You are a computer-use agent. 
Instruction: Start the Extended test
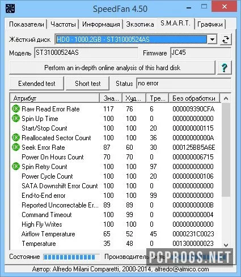click(37, 84)
